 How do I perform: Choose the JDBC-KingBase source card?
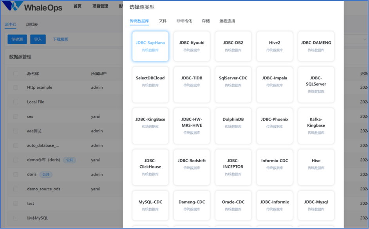point(150,126)
